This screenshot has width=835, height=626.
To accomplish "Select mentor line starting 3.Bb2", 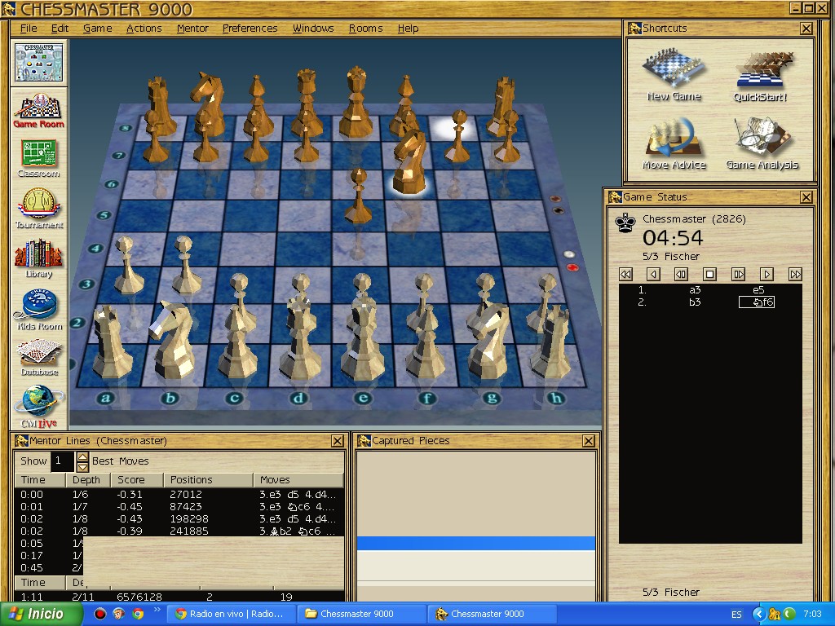I will (x=179, y=531).
